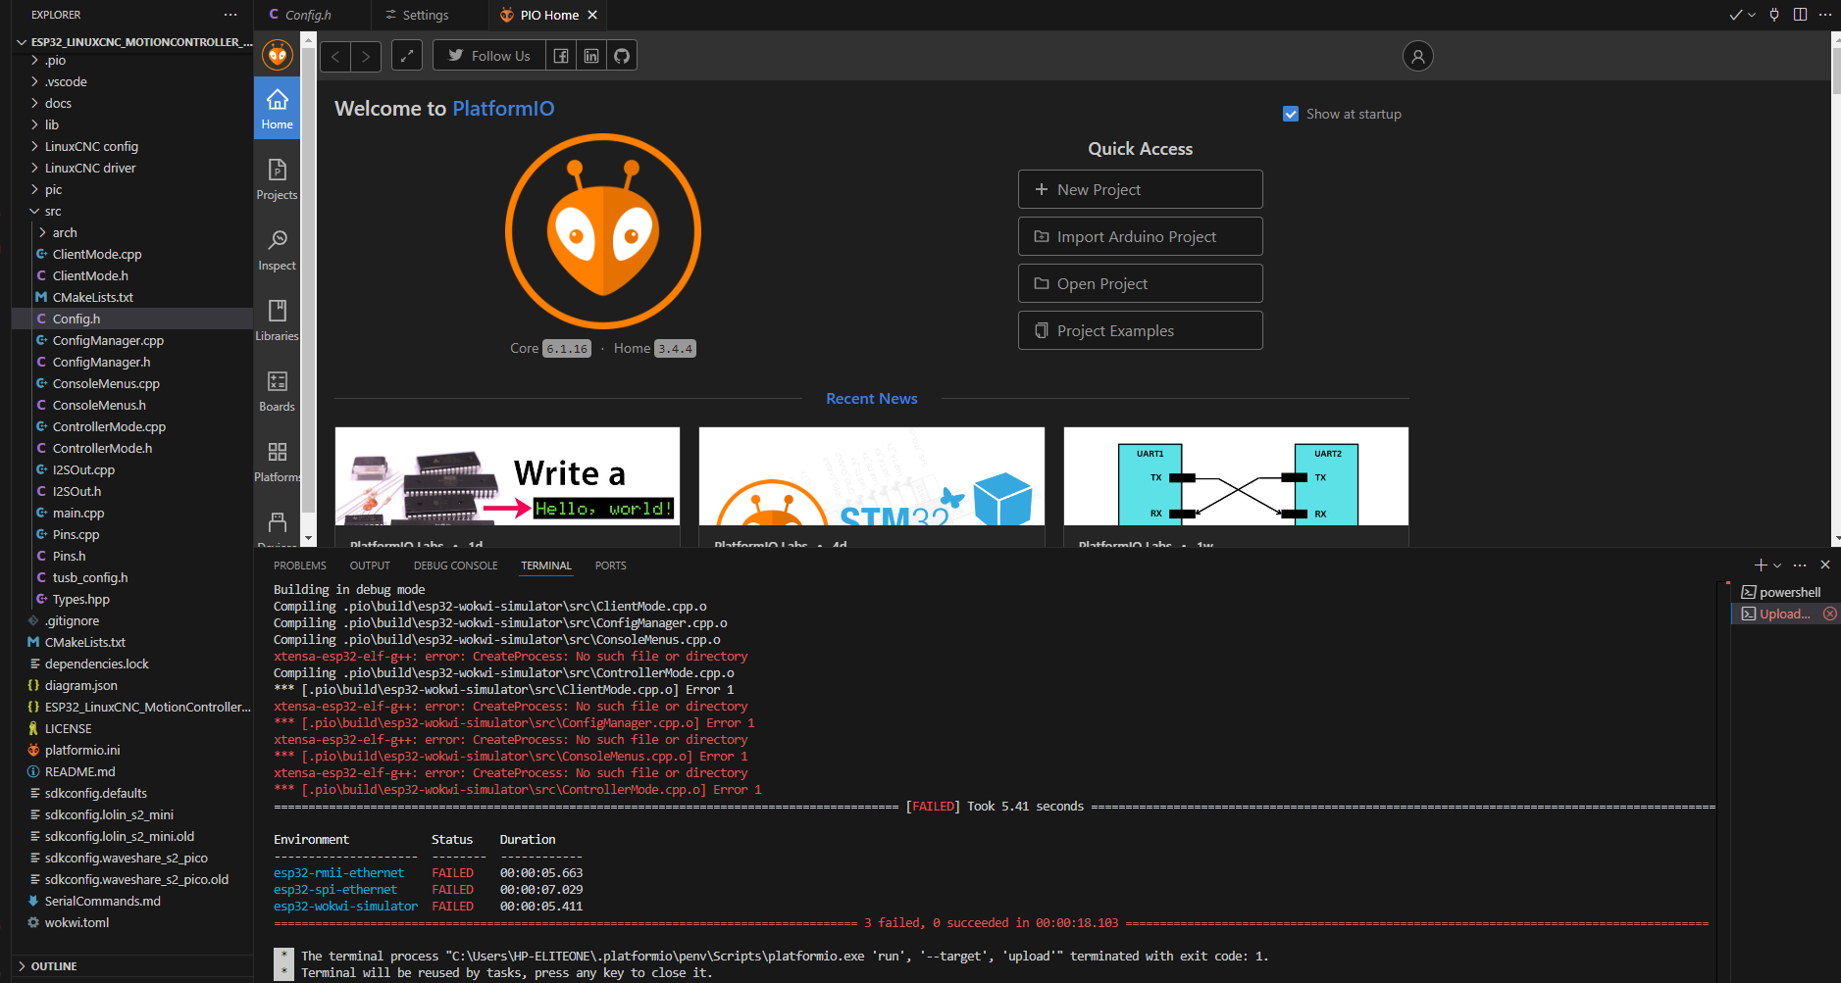Create a new terminal with plus icon
This screenshot has height=983, width=1841.
click(x=1761, y=565)
